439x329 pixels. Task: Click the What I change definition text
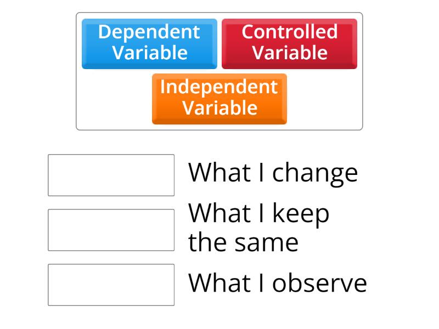click(x=273, y=173)
